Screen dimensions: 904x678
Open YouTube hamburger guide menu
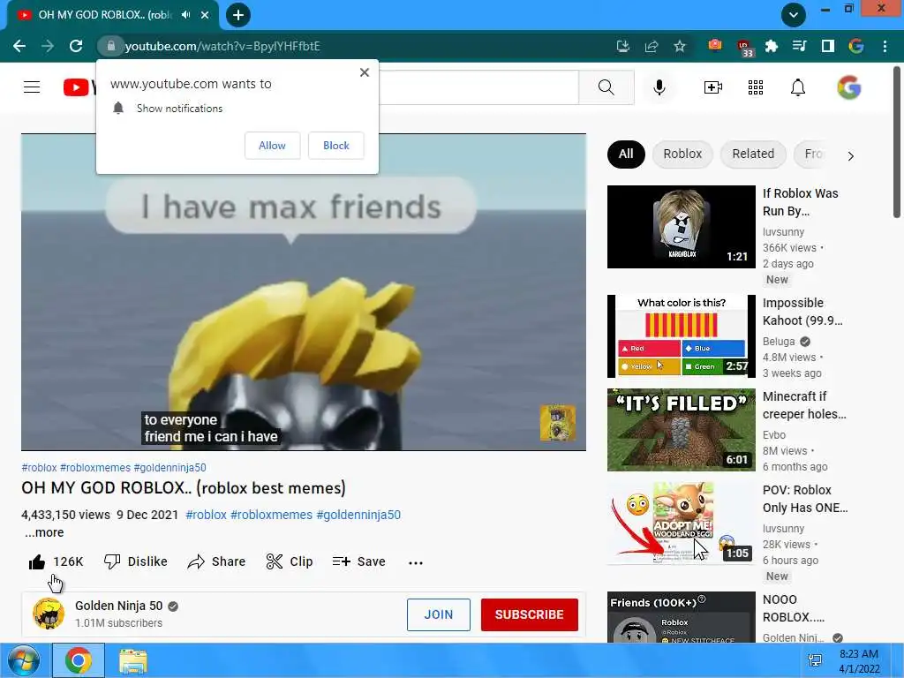click(32, 87)
